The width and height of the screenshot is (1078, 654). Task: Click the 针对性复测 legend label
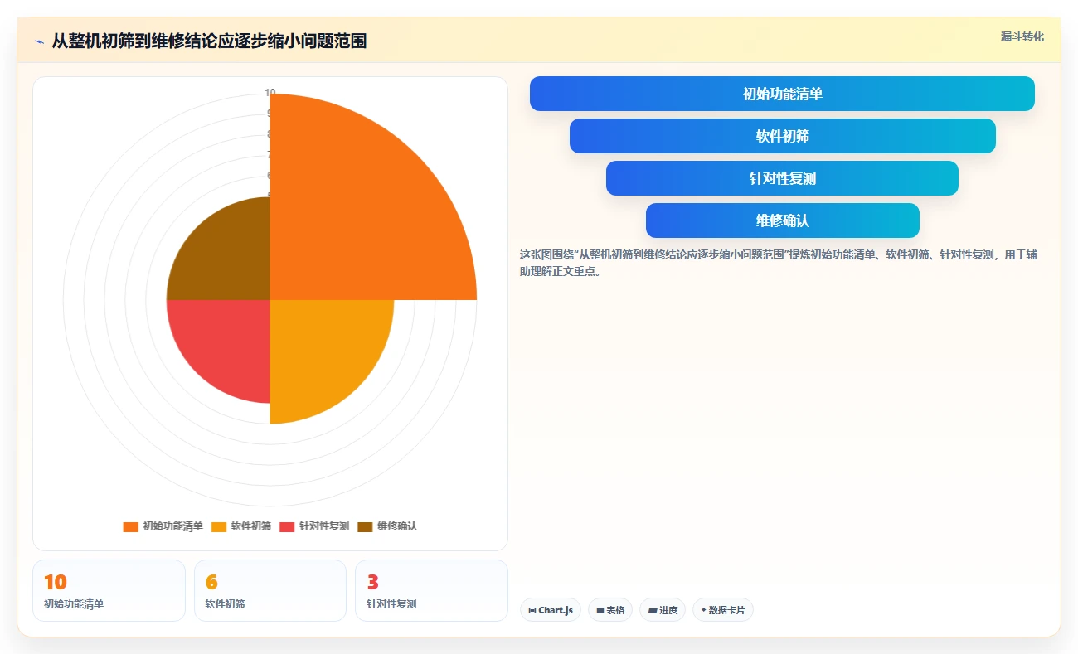(x=324, y=526)
